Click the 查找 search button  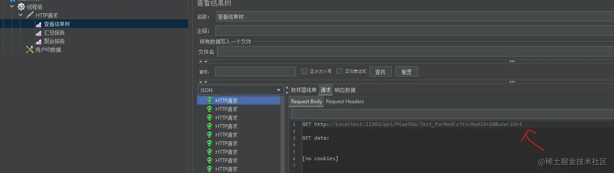tap(380, 72)
